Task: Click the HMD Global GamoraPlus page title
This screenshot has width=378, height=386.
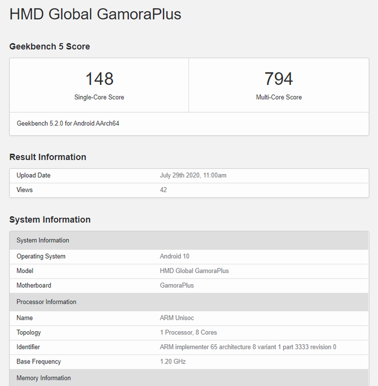Action: tap(95, 14)
